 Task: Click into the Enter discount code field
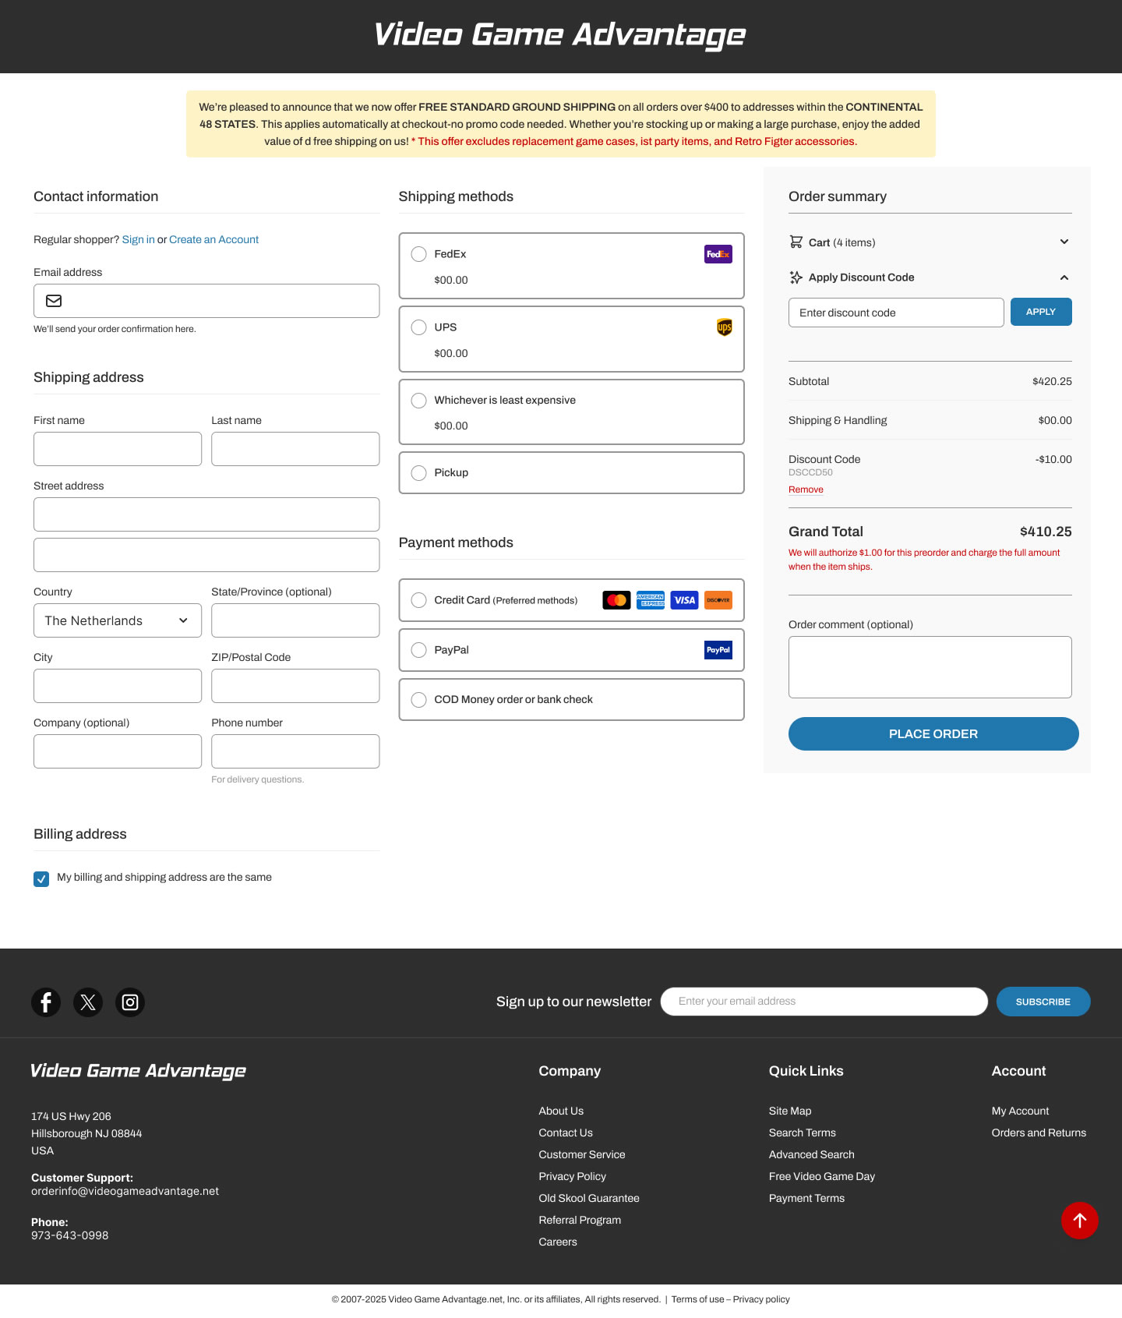(896, 313)
